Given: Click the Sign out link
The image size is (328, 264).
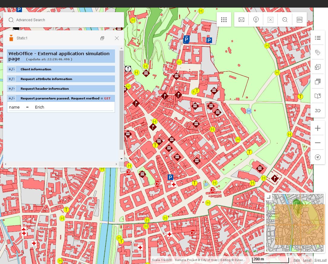Looking at the screenshot, I should [x=320, y=260].
